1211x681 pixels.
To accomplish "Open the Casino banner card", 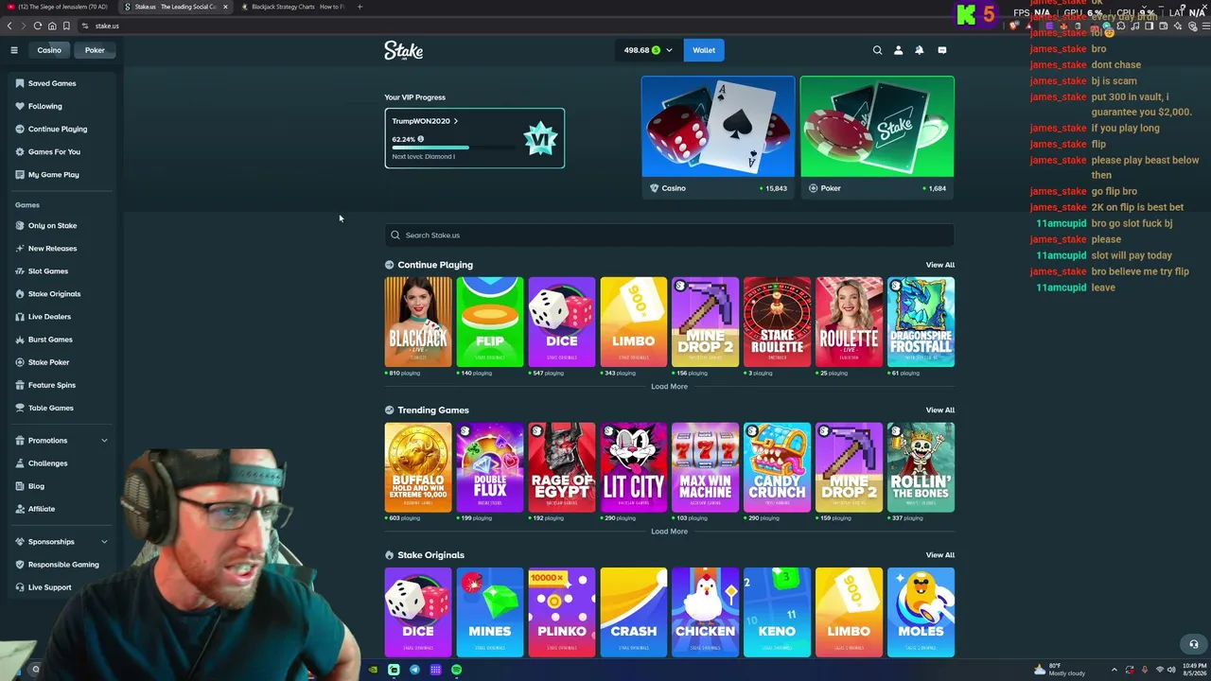I will pos(718,136).
